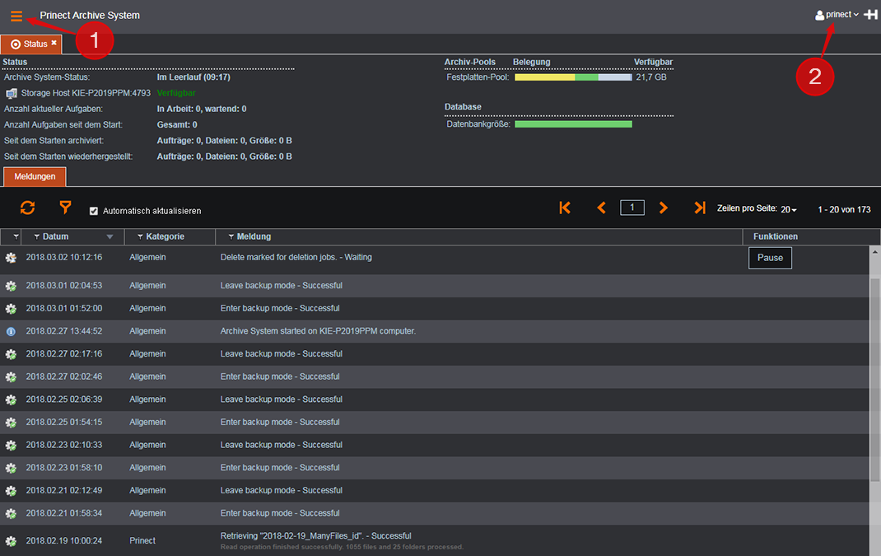Screen dimensions: 881x556
Task: Click the connection icon at top right
Action: coord(870,15)
